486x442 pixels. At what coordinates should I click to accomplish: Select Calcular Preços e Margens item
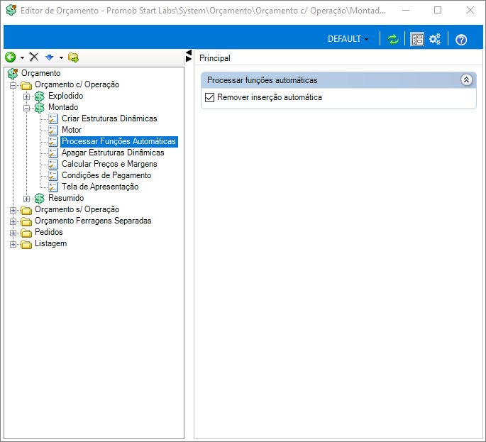pos(109,164)
